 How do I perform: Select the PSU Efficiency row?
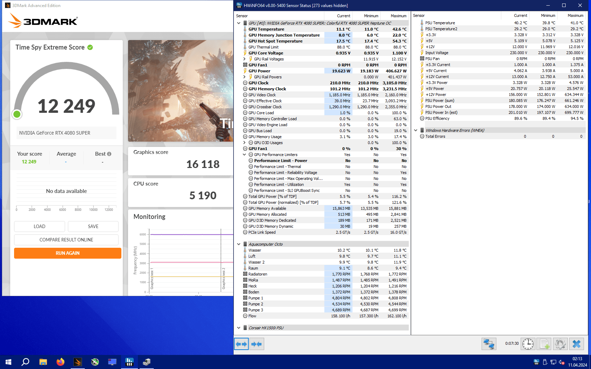click(x=502, y=118)
